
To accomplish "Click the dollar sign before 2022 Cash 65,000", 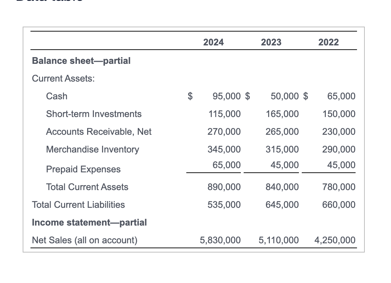I will 306,96.
